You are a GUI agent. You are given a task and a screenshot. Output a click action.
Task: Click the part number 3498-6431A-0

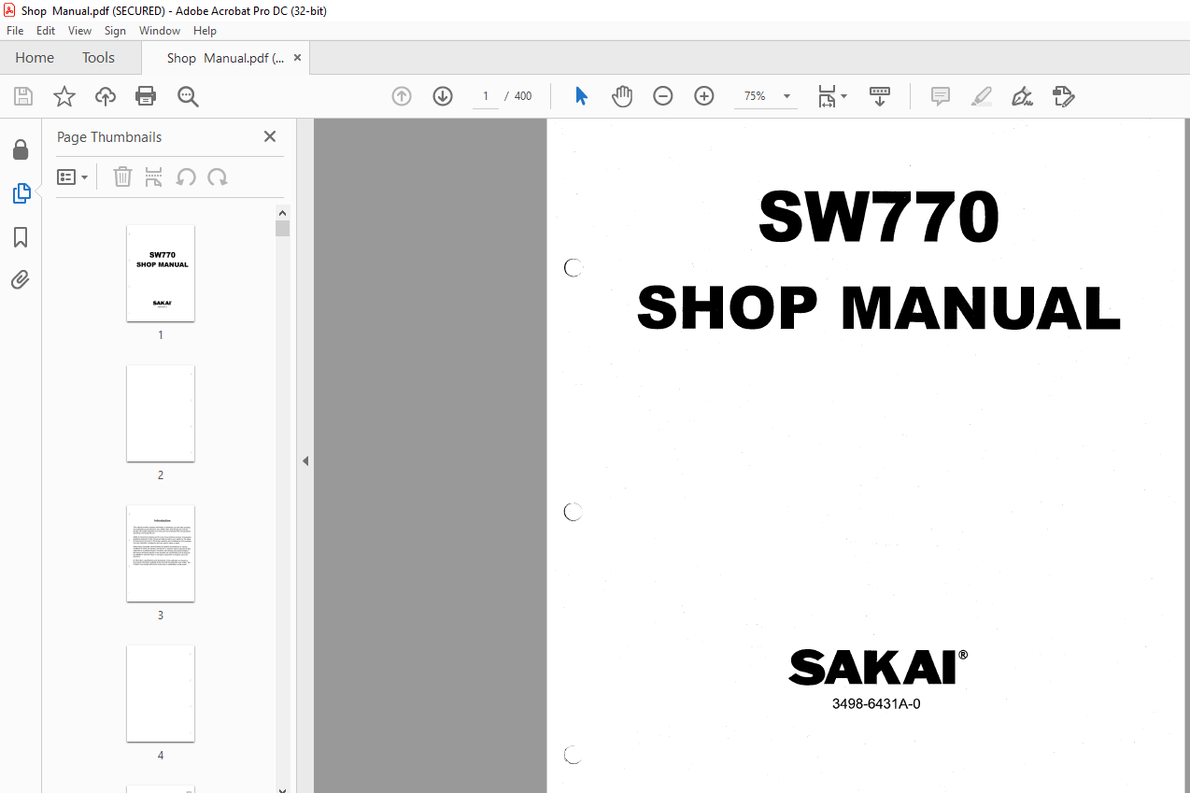click(x=876, y=704)
